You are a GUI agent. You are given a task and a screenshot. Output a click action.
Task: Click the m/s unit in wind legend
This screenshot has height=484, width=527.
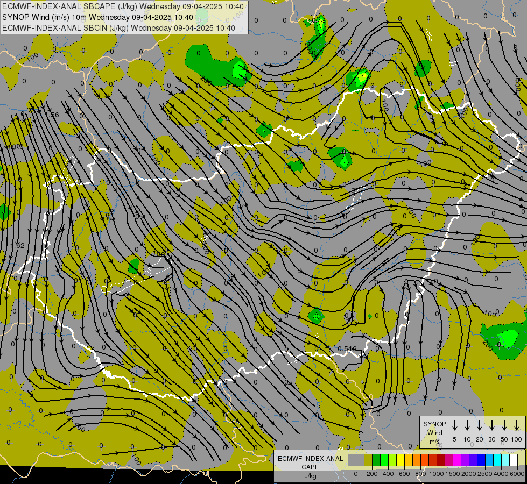point(434,442)
